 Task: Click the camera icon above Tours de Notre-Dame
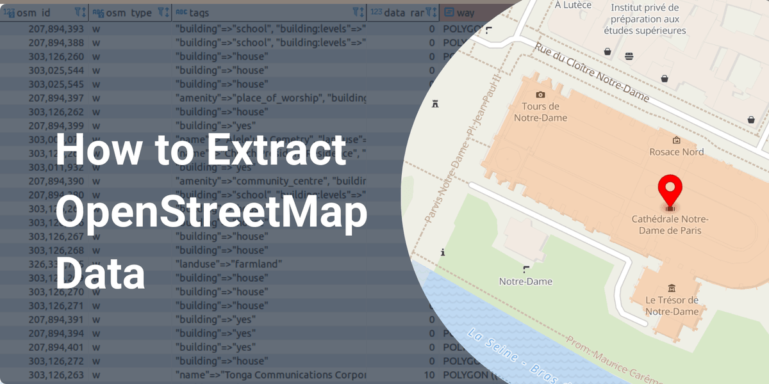tap(540, 95)
